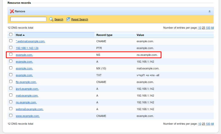Tick the checkbox next to ftp.example.com.
Image resolution: width=221 pixels, height=134 pixels.
11,81
